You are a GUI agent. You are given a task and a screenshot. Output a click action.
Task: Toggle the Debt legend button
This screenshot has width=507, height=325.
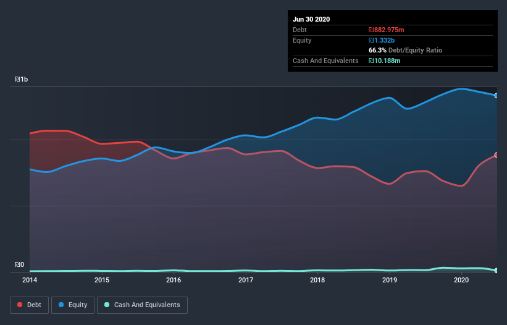click(x=29, y=305)
